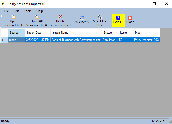The height and width of the screenshot is (124, 172).
Task: Click the red Close toolbar icon
Action: (130, 18)
